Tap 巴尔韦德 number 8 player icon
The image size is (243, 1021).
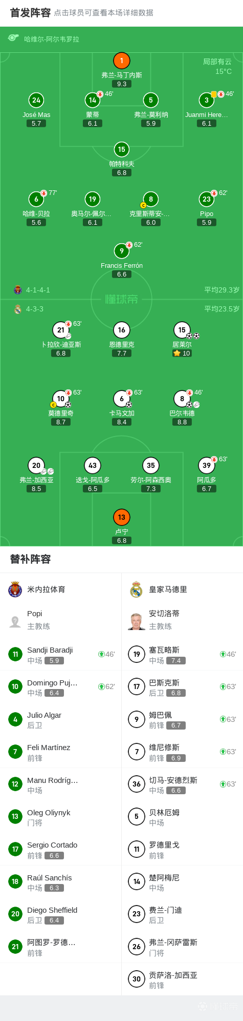click(182, 399)
